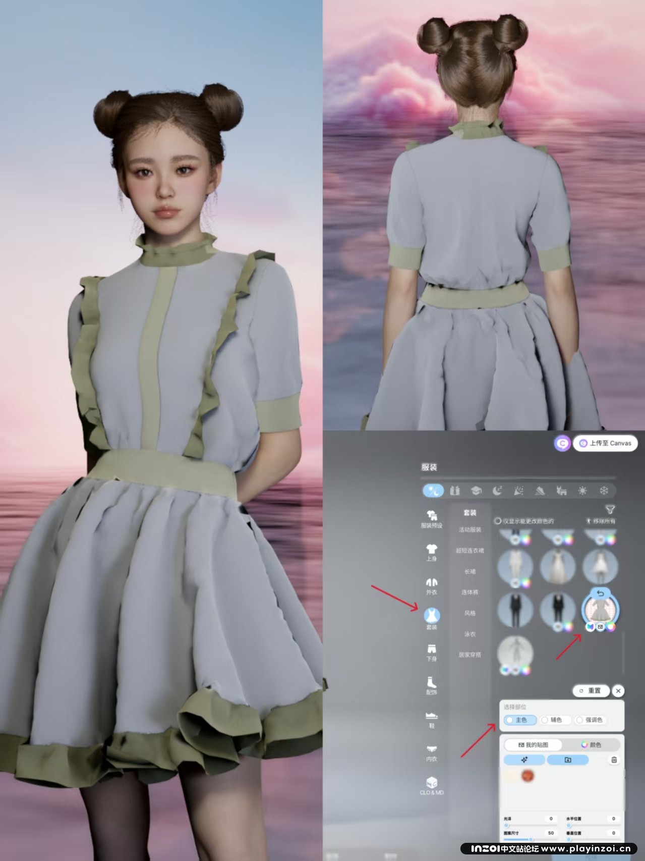Open the 超短连衣裙 subcategory
Screen dimensions: 645x861
470,551
